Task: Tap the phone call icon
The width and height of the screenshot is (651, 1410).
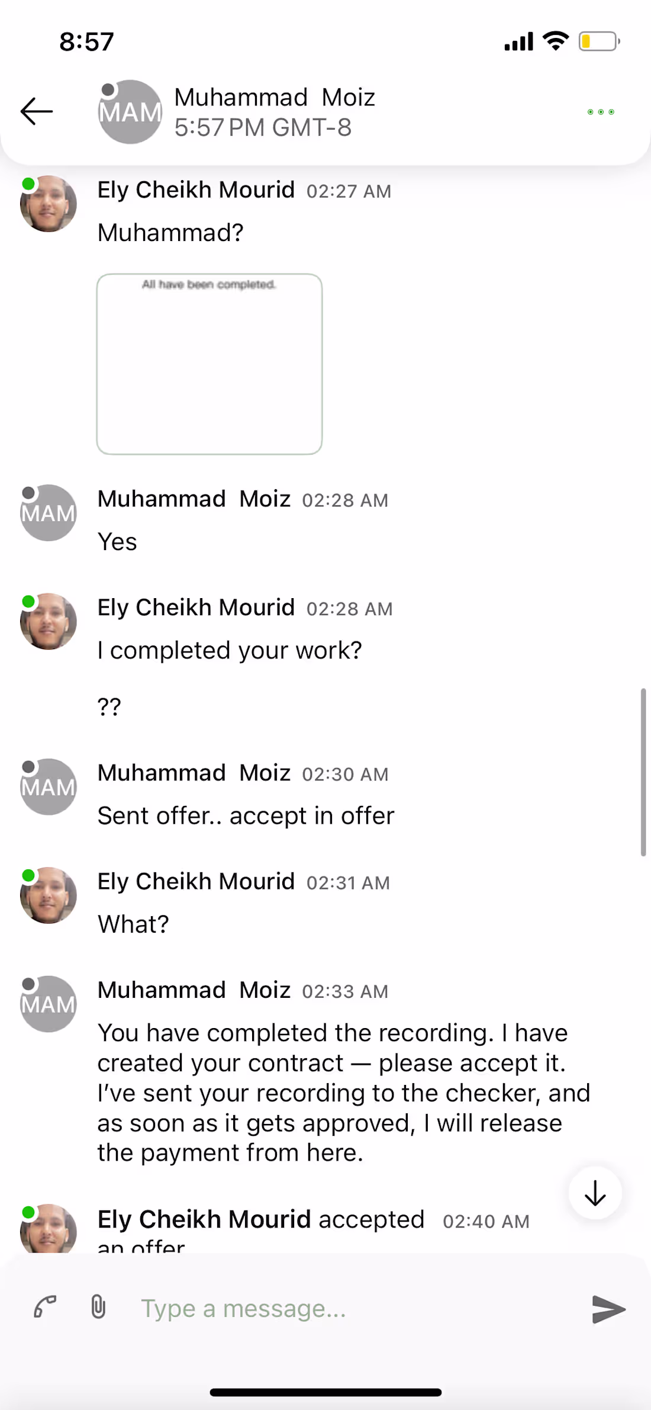Action: 45,1308
